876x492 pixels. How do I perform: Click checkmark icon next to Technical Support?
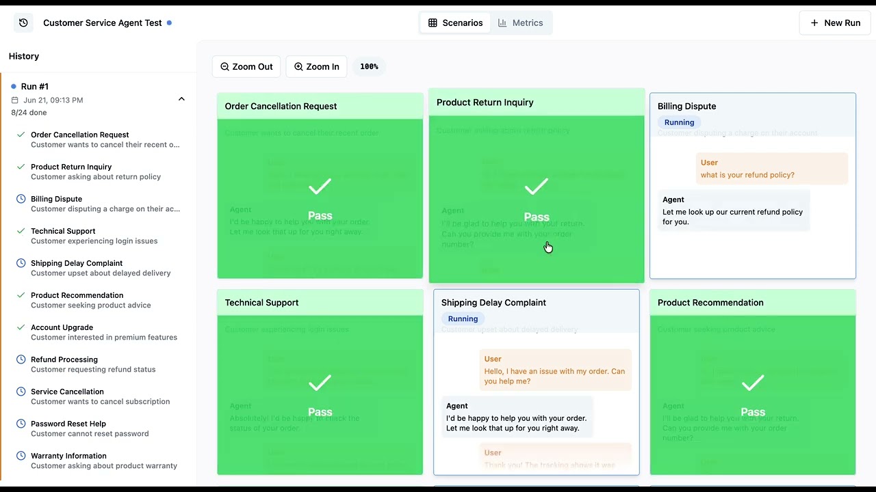point(21,231)
